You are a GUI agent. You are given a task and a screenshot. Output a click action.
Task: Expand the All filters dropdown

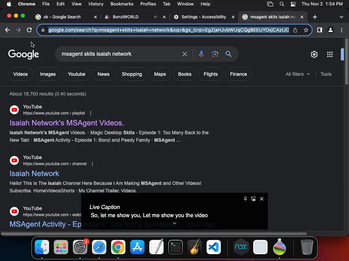[x=298, y=74]
